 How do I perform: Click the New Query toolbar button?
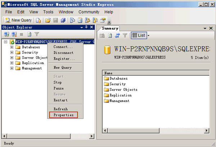point(18,20)
